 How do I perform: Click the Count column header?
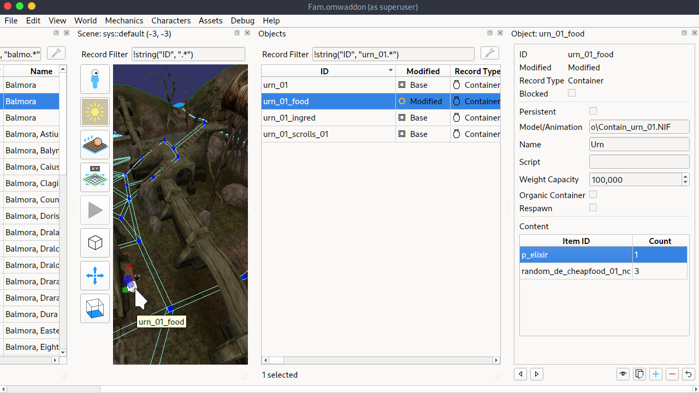660,241
